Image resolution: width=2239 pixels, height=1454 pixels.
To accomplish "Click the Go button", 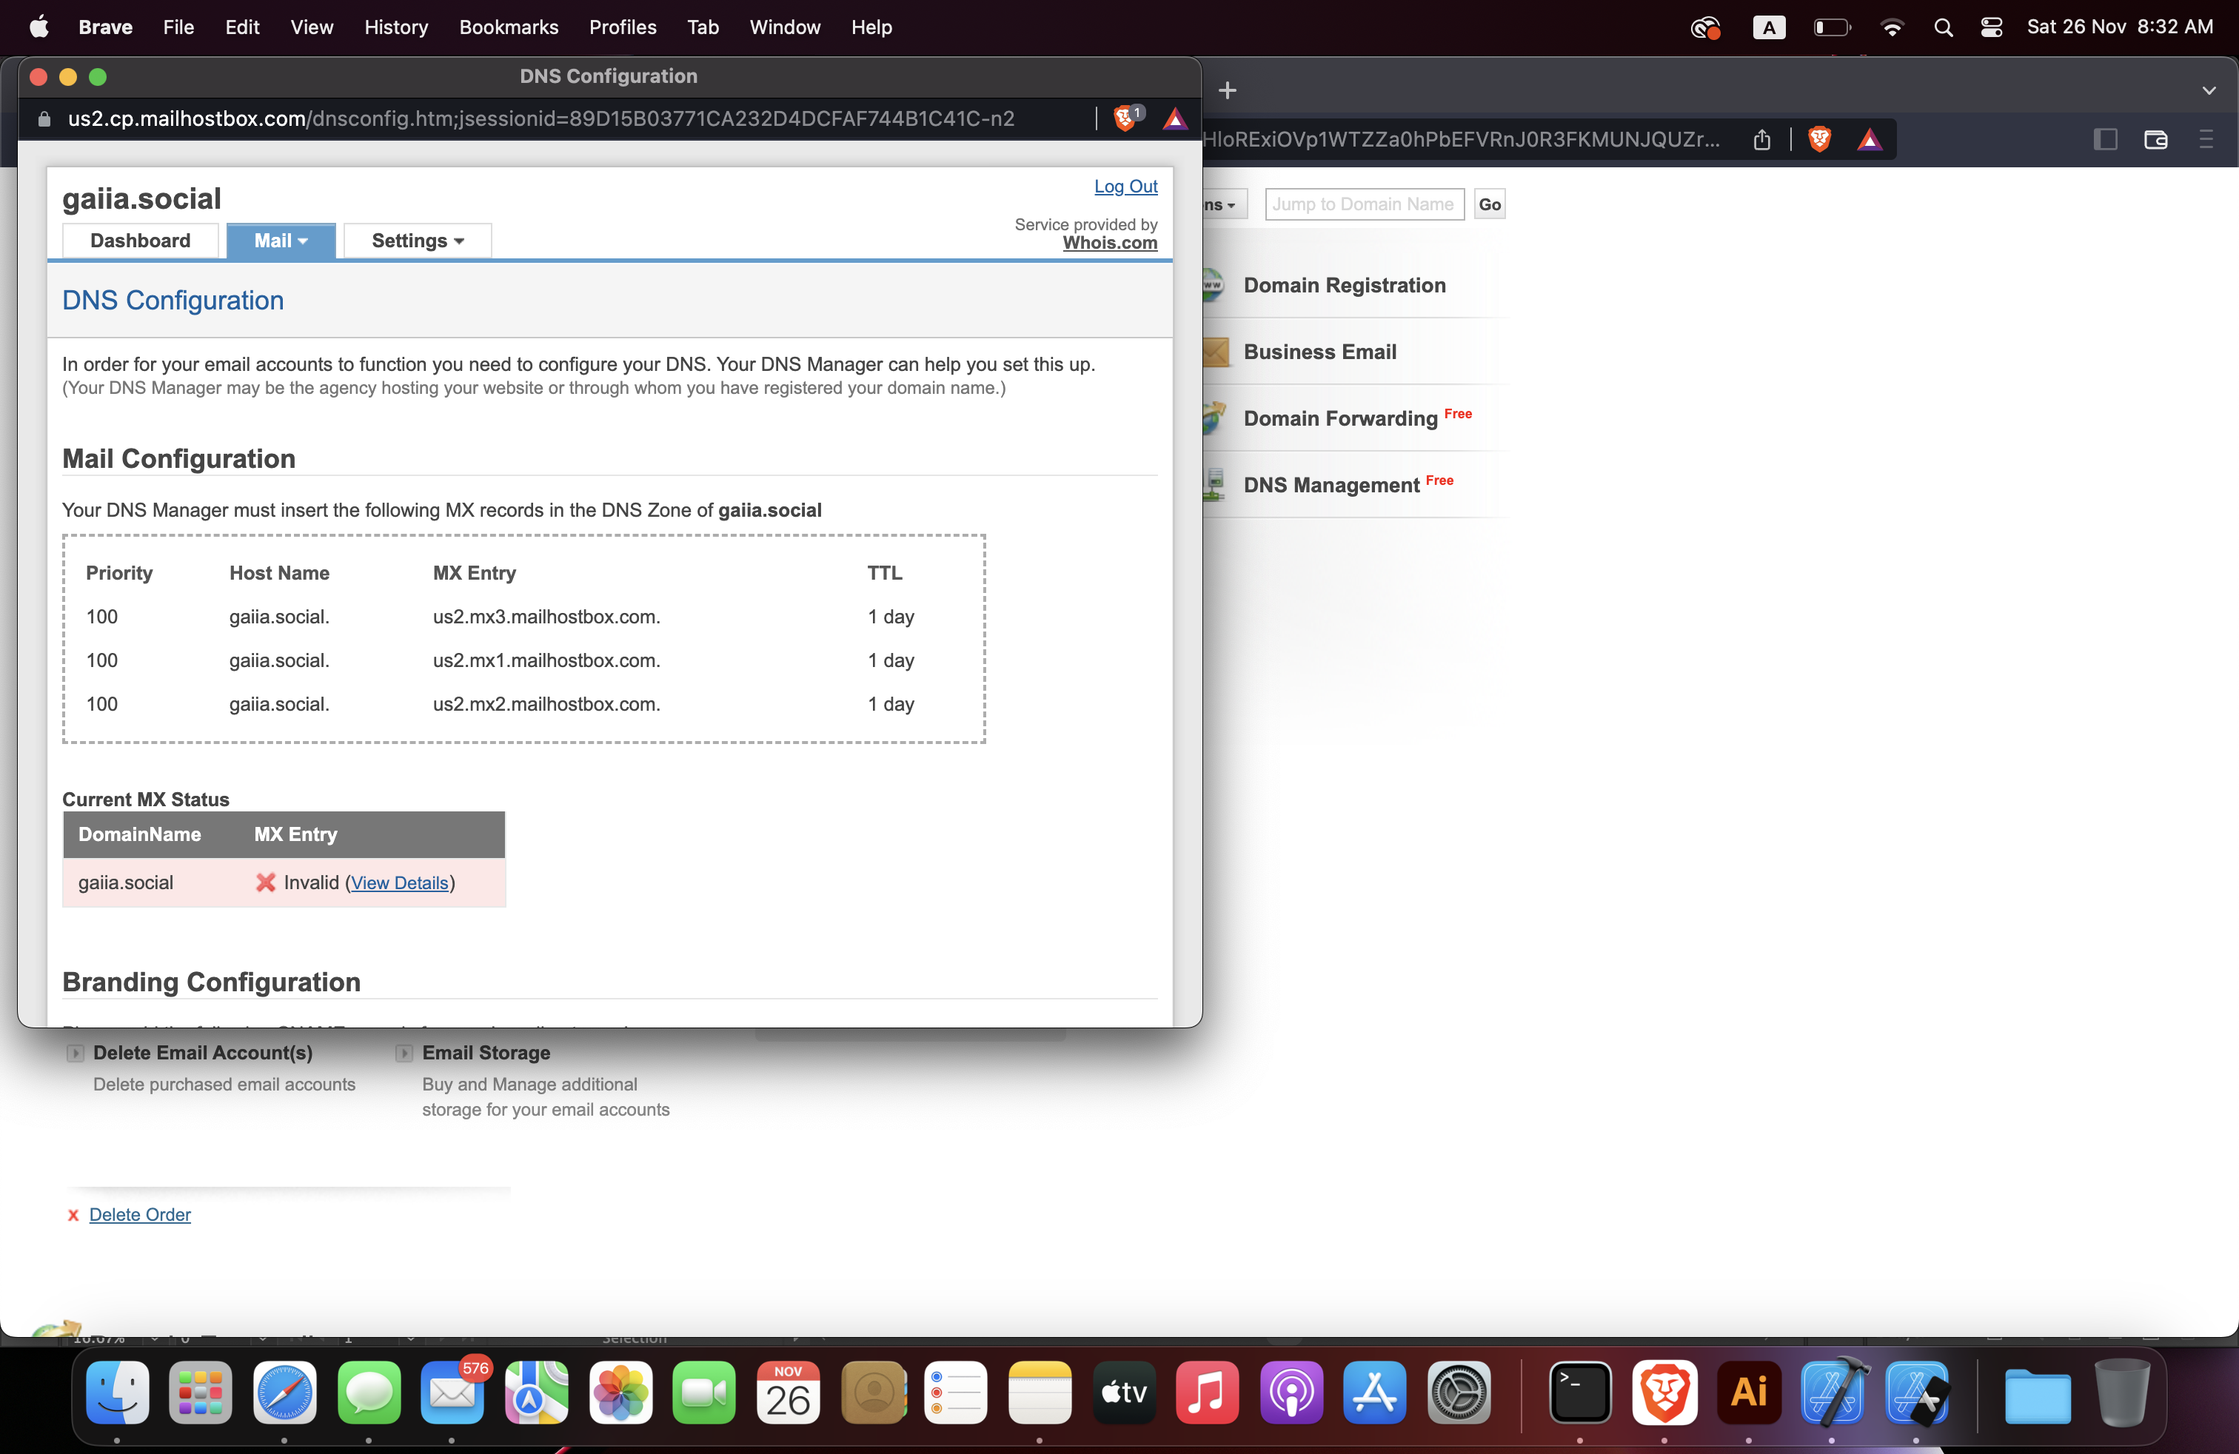I will 1489,205.
